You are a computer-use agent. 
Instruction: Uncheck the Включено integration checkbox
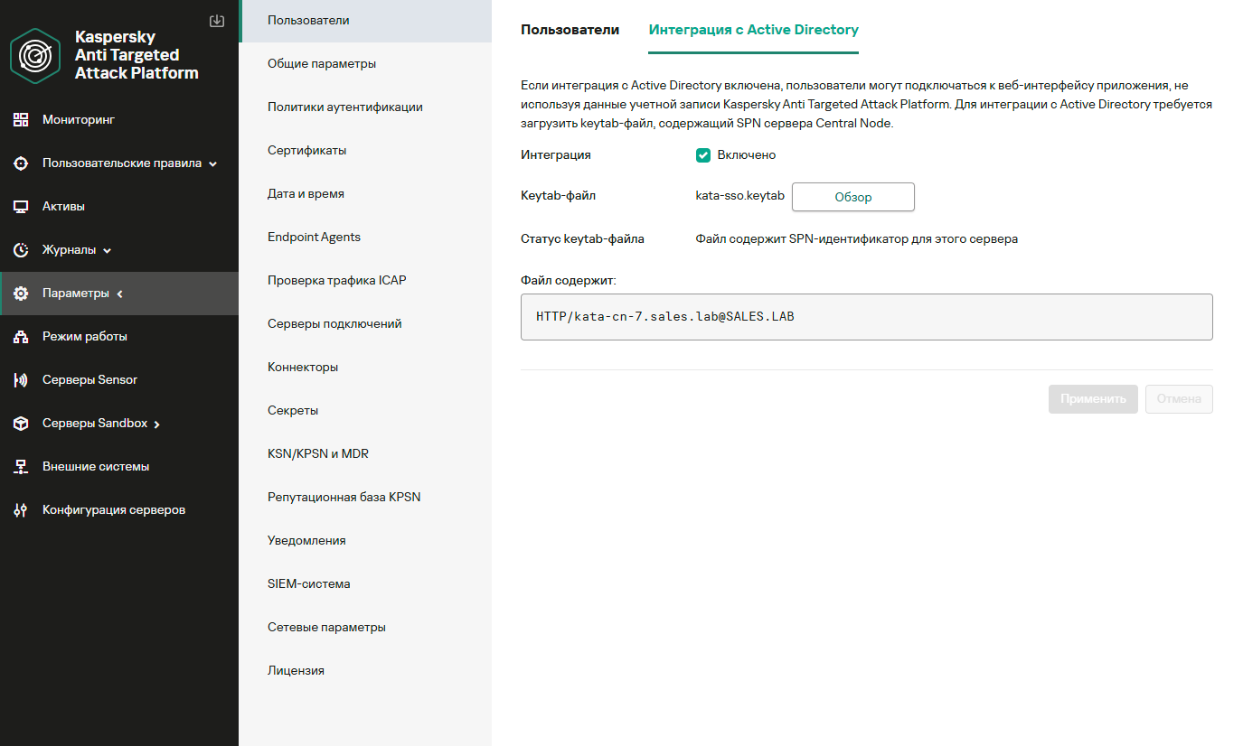click(x=703, y=155)
